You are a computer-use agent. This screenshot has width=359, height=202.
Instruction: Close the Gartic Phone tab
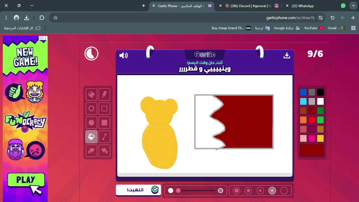click(153, 6)
